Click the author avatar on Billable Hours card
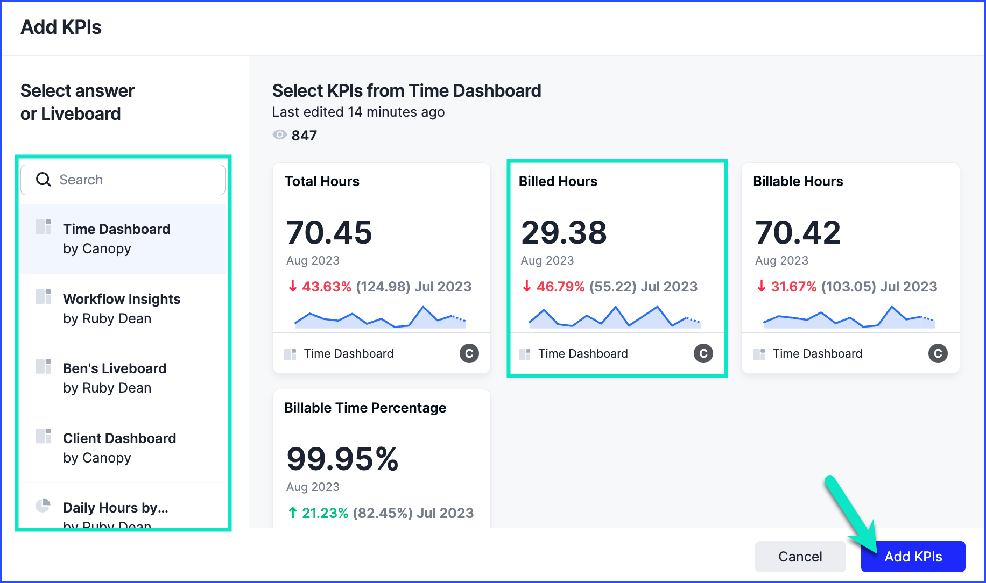This screenshot has width=986, height=583. click(938, 353)
